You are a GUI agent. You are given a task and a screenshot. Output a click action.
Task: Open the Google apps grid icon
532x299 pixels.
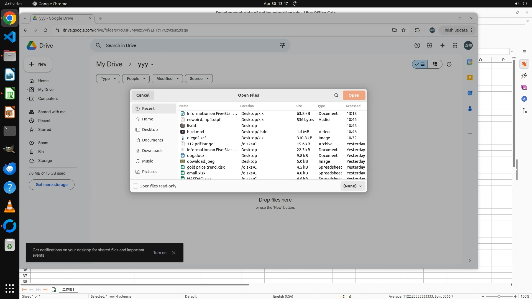(455, 45)
